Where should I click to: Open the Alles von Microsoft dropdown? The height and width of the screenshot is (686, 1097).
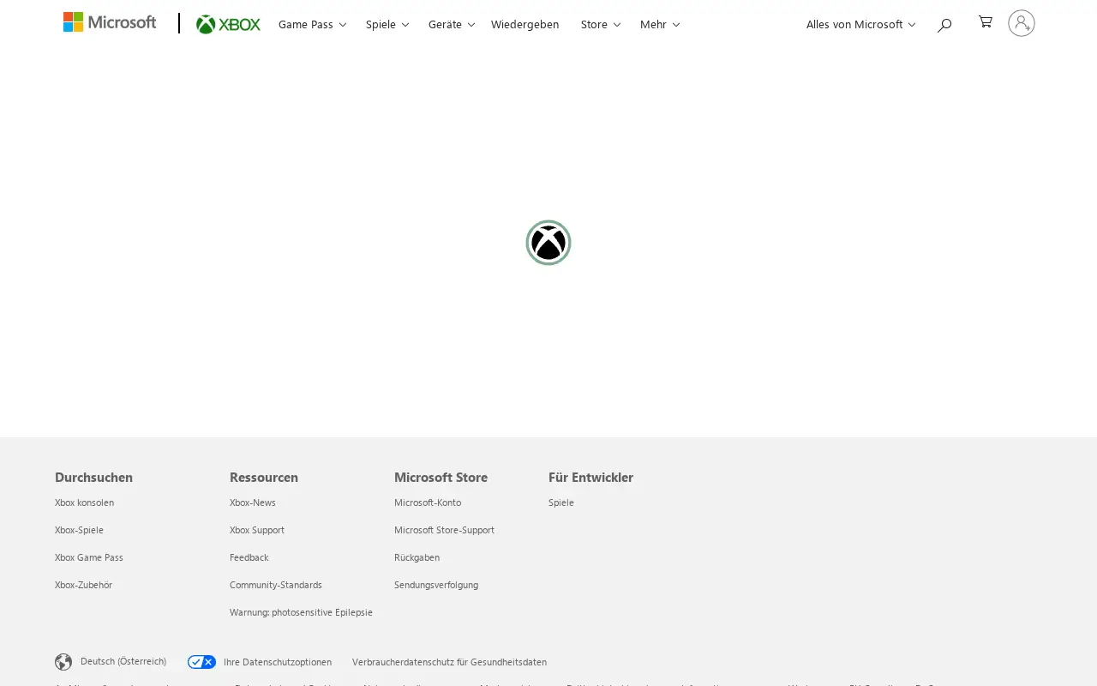[x=860, y=24]
